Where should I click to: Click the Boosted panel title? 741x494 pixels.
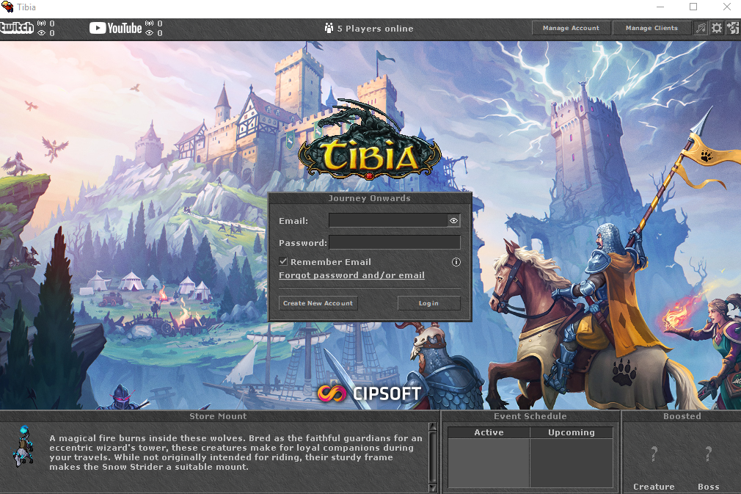(x=682, y=416)
